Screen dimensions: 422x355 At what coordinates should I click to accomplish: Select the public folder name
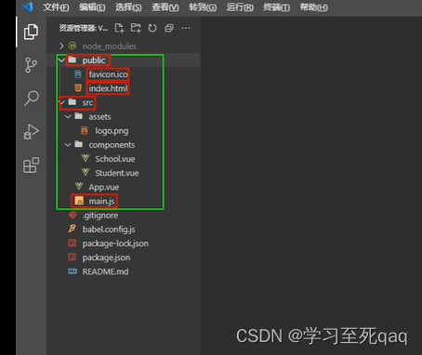click(x=94, y=60)
